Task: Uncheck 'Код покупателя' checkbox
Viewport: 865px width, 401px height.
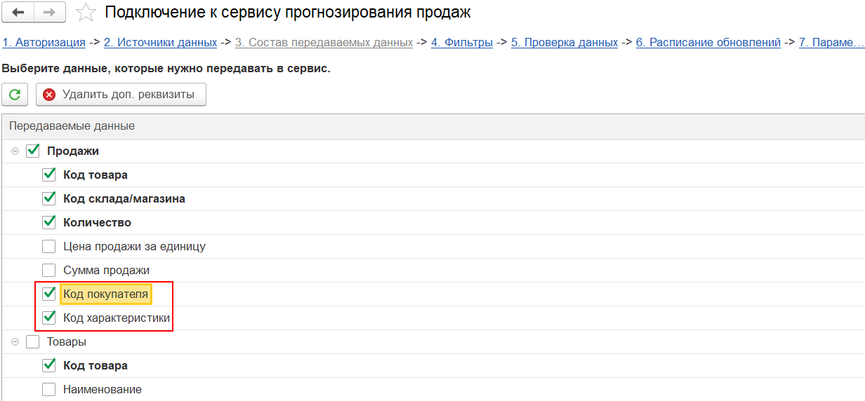Action: 48,294
